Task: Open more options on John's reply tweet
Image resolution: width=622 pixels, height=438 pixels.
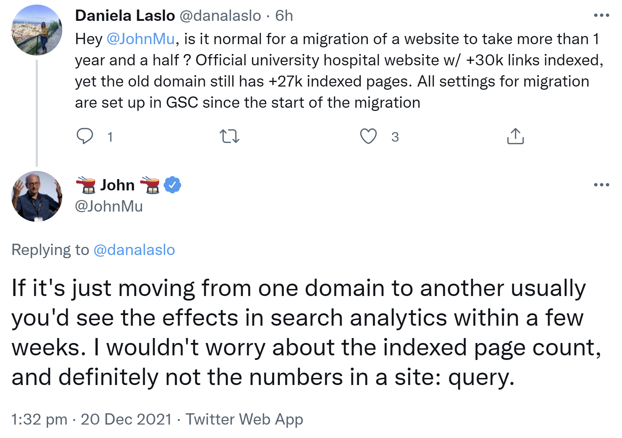Action: tap(601, 185)
